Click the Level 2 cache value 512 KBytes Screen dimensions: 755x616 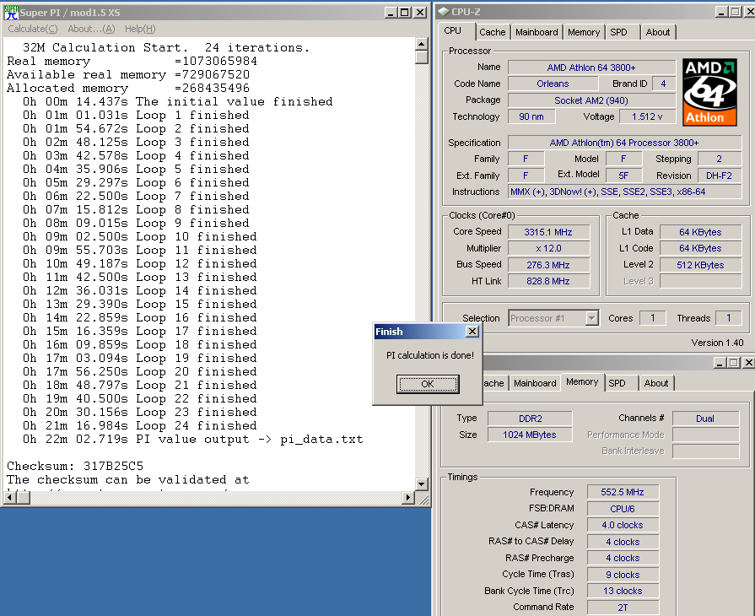700,265
